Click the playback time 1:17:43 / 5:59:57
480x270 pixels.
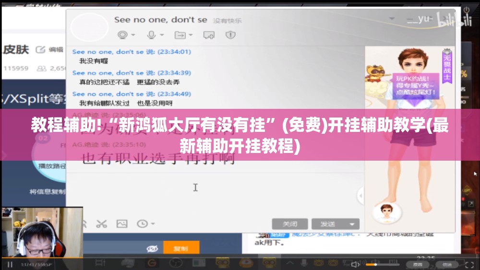click(x=36, y=265)
